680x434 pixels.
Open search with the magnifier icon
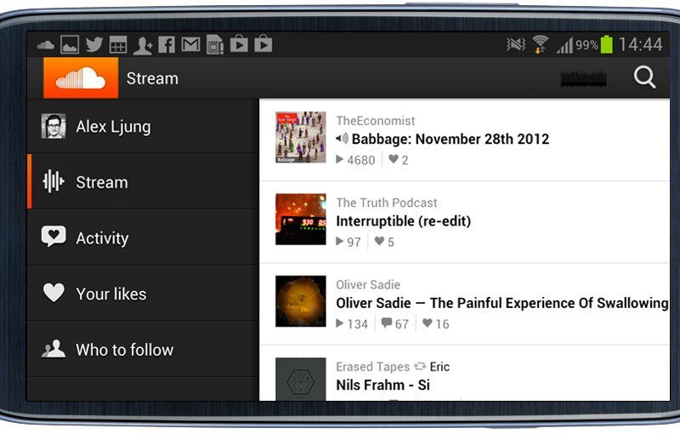644,77
